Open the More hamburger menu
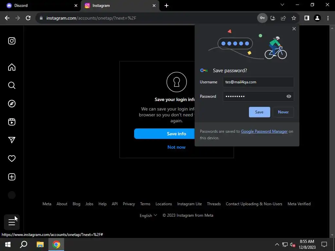The width and height of the screenshot is (335, 251). coord(12,222)
